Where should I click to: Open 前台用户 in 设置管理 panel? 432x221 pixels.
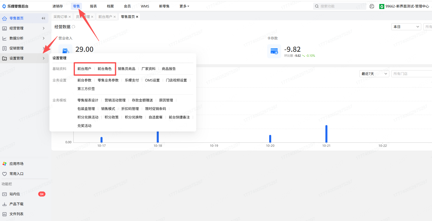click(x=84, y=69)
